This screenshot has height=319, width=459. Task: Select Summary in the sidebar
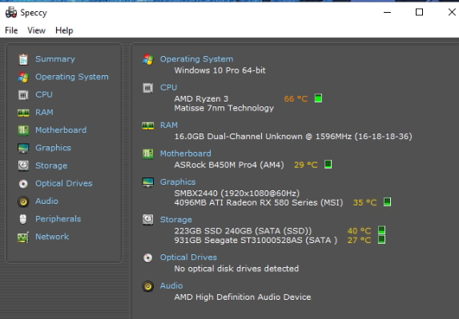(x=55, y=59)
